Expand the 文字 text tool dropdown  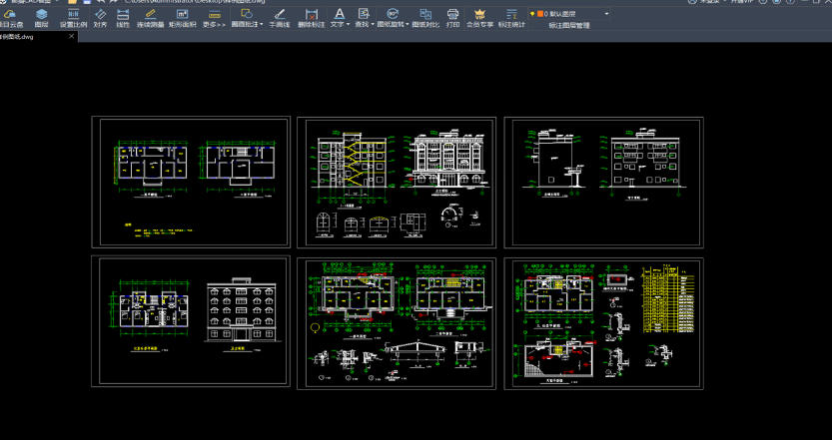[347, 24]
